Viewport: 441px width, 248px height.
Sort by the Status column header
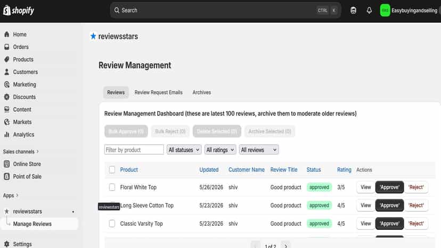pyautogui.click(x=314, y=170)
